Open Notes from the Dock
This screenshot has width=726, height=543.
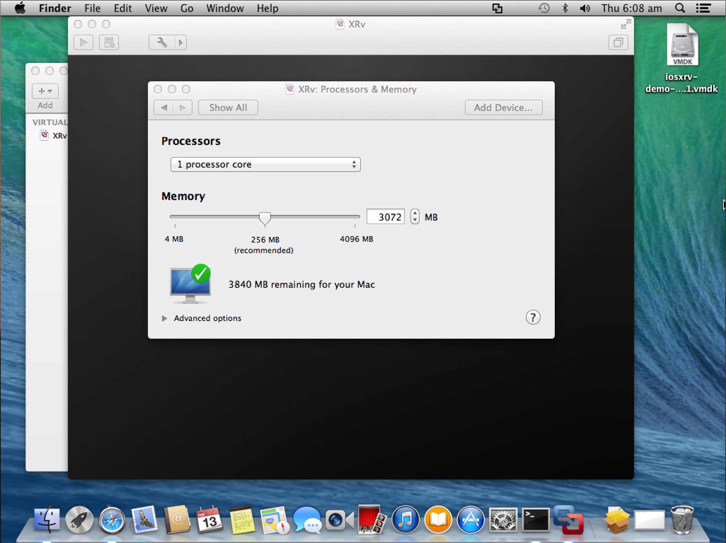coord(242,520)
